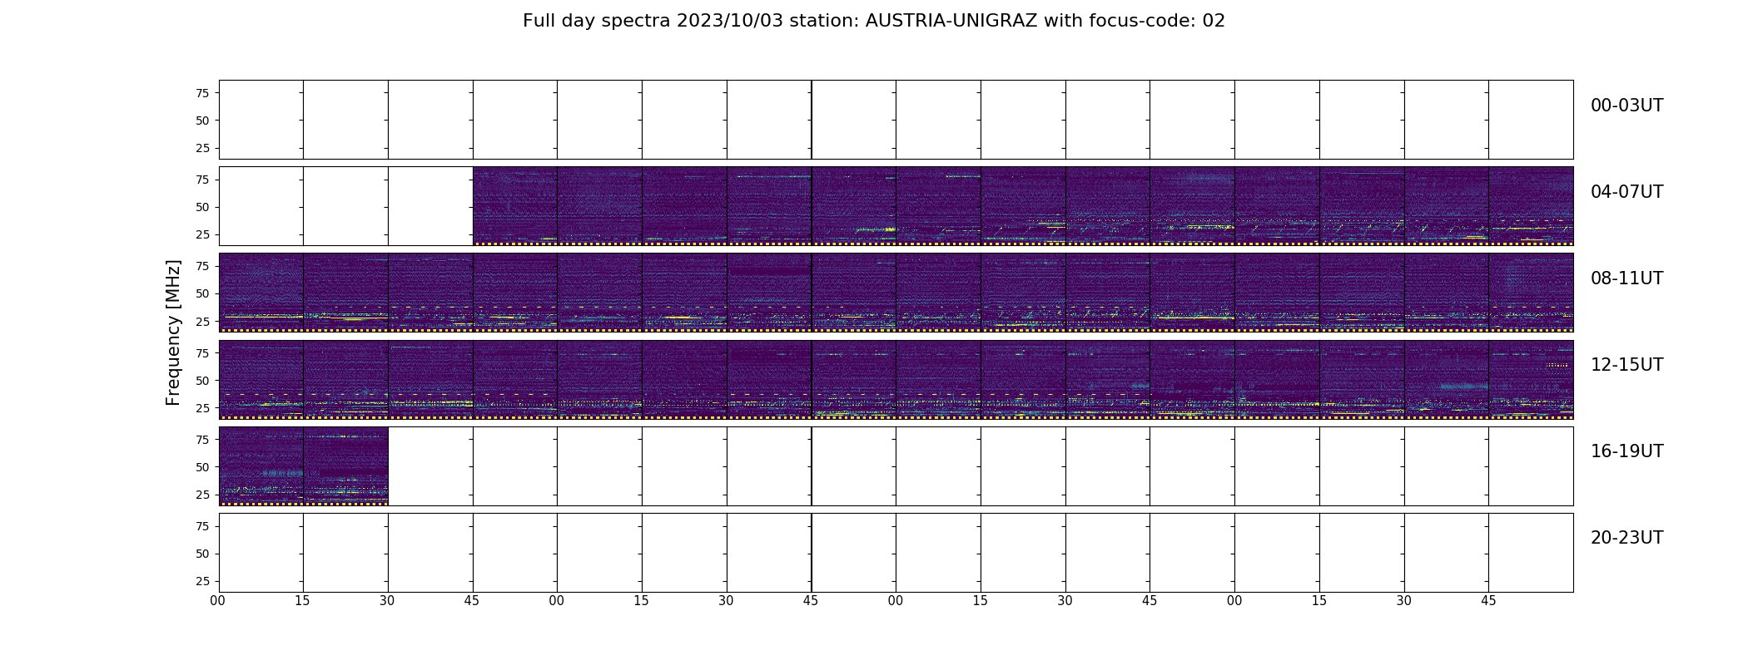Click the last spectrogram panel in 12-15UT row
The width and height of the screenshot is (1748, 665).
tap(1531, 379)
